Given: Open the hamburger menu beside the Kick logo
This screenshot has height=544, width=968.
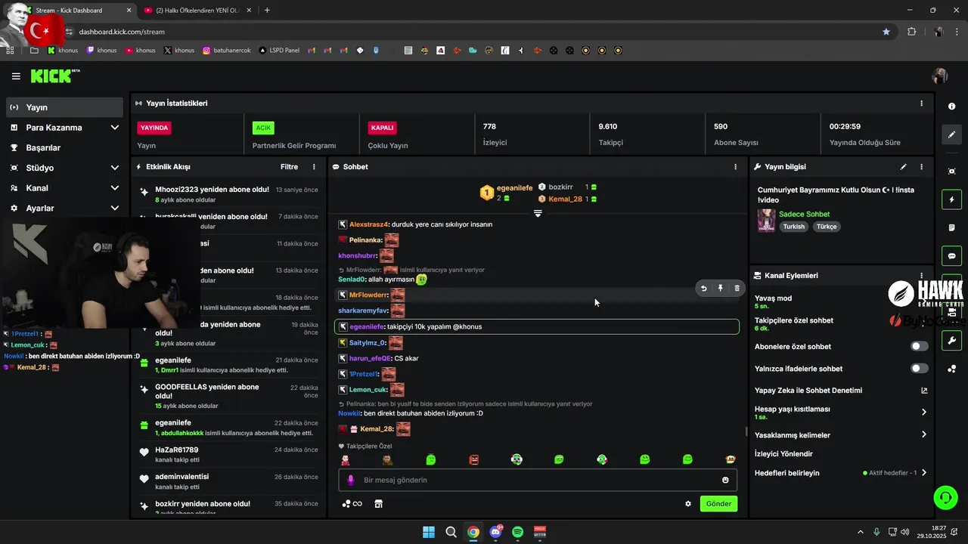Looking at the screenshot, I should coord(16,76).
